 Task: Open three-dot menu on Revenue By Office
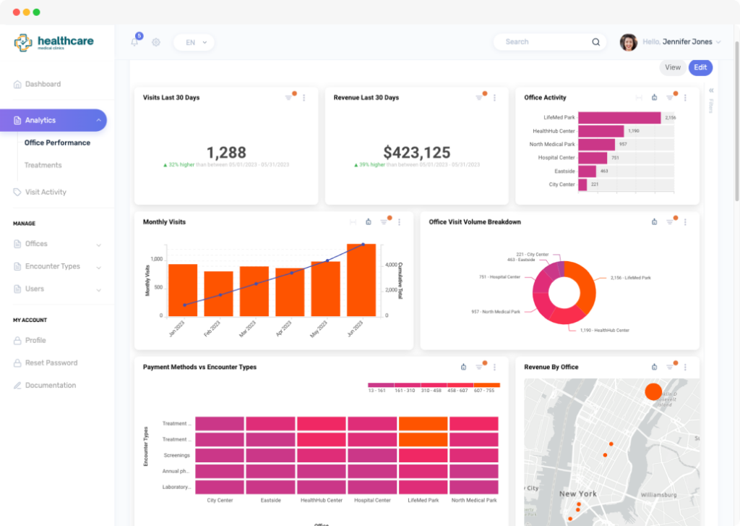685,367
